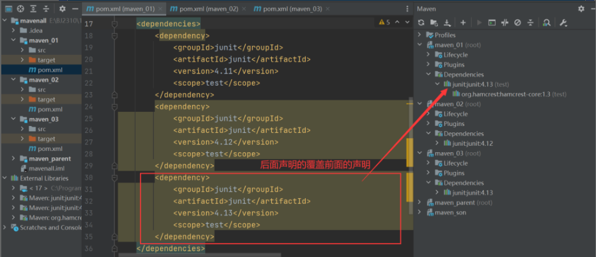Select pom.xml under maven_02
Image resolution: width=596 pixels, height=257 pixels.
click(x=45, y=109)
